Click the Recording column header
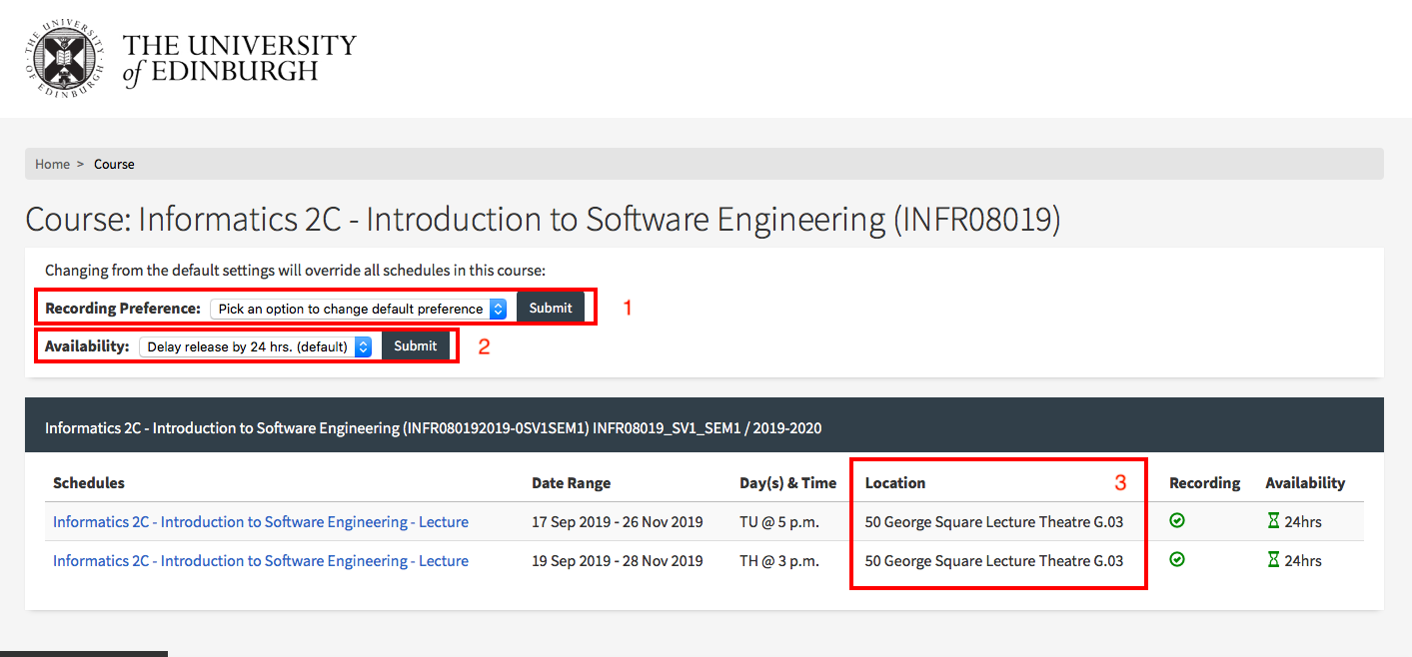 [x=1204, y=482]
